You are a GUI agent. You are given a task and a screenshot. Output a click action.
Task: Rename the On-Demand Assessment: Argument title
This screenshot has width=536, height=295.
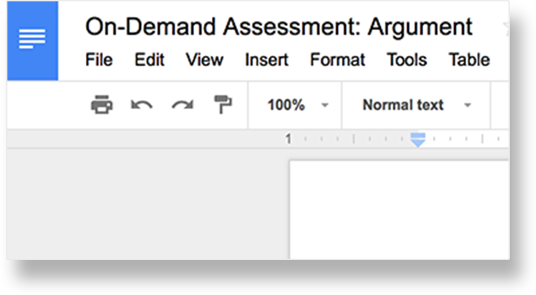(279, 27)
